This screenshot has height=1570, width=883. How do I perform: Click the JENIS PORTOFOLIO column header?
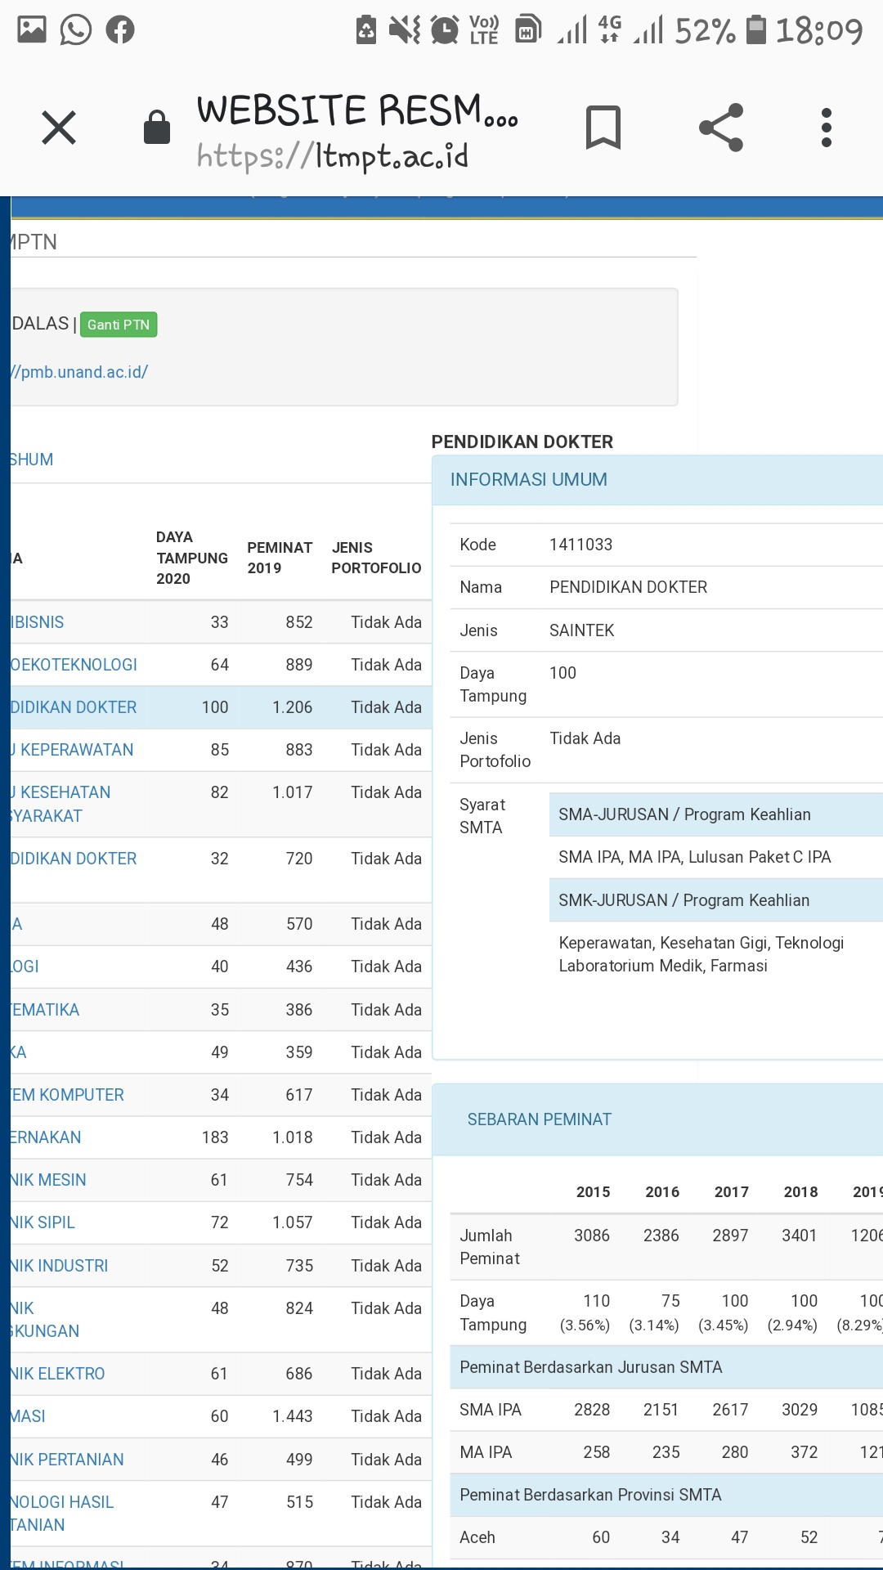pos(376,558)
